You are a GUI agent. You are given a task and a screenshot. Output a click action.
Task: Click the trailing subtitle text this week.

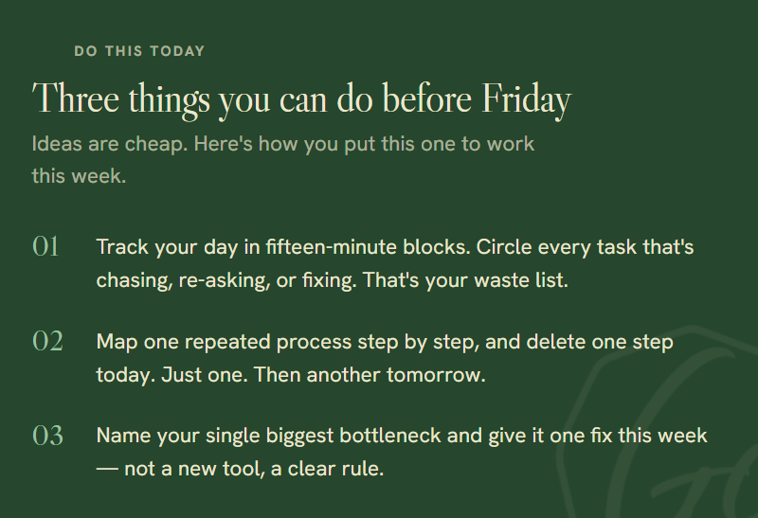pyautogui.click(x=79, y=176)
